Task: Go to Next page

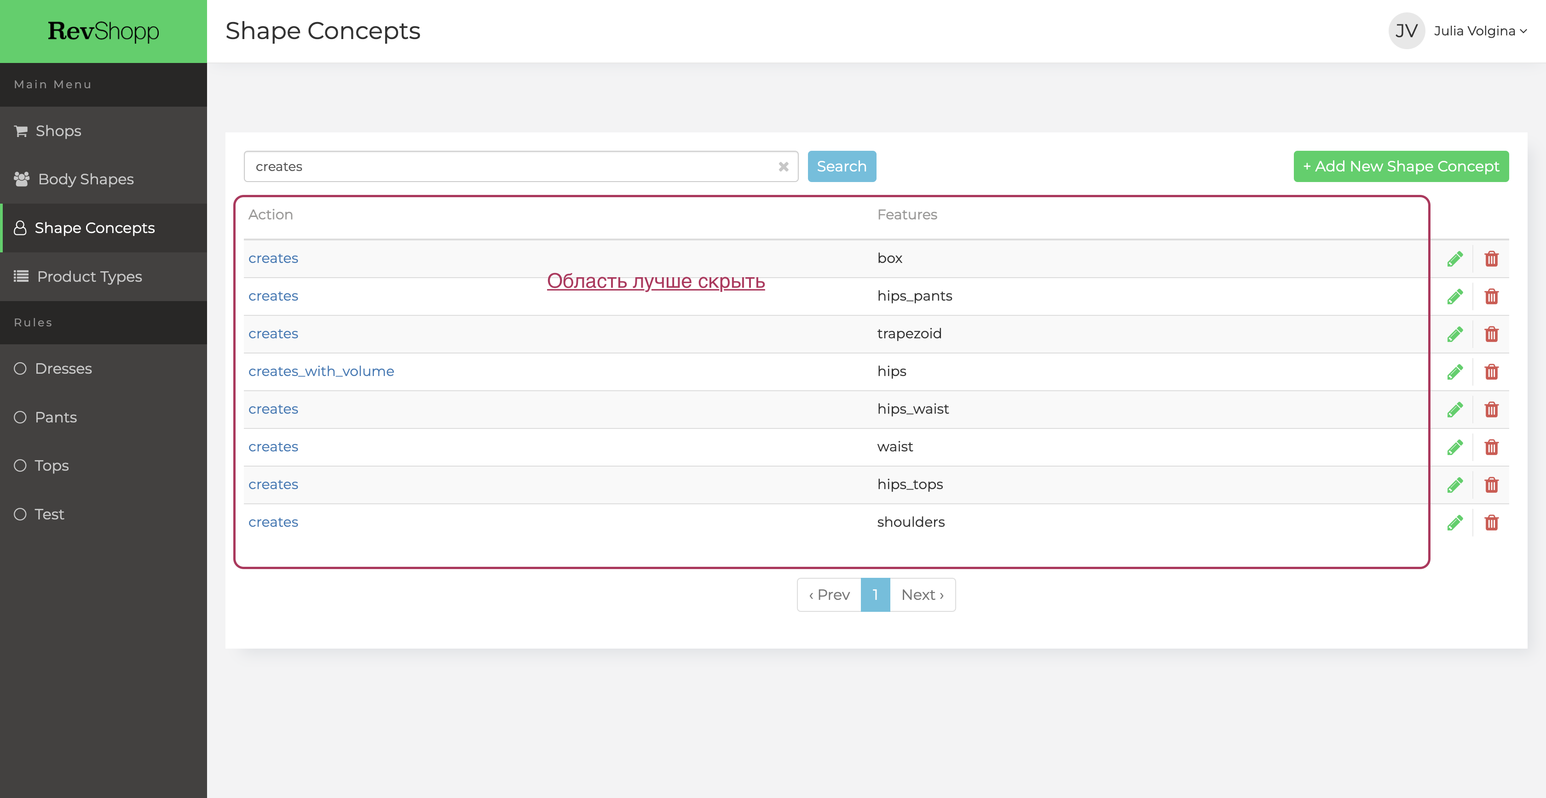Action: (x=923, y=595)
